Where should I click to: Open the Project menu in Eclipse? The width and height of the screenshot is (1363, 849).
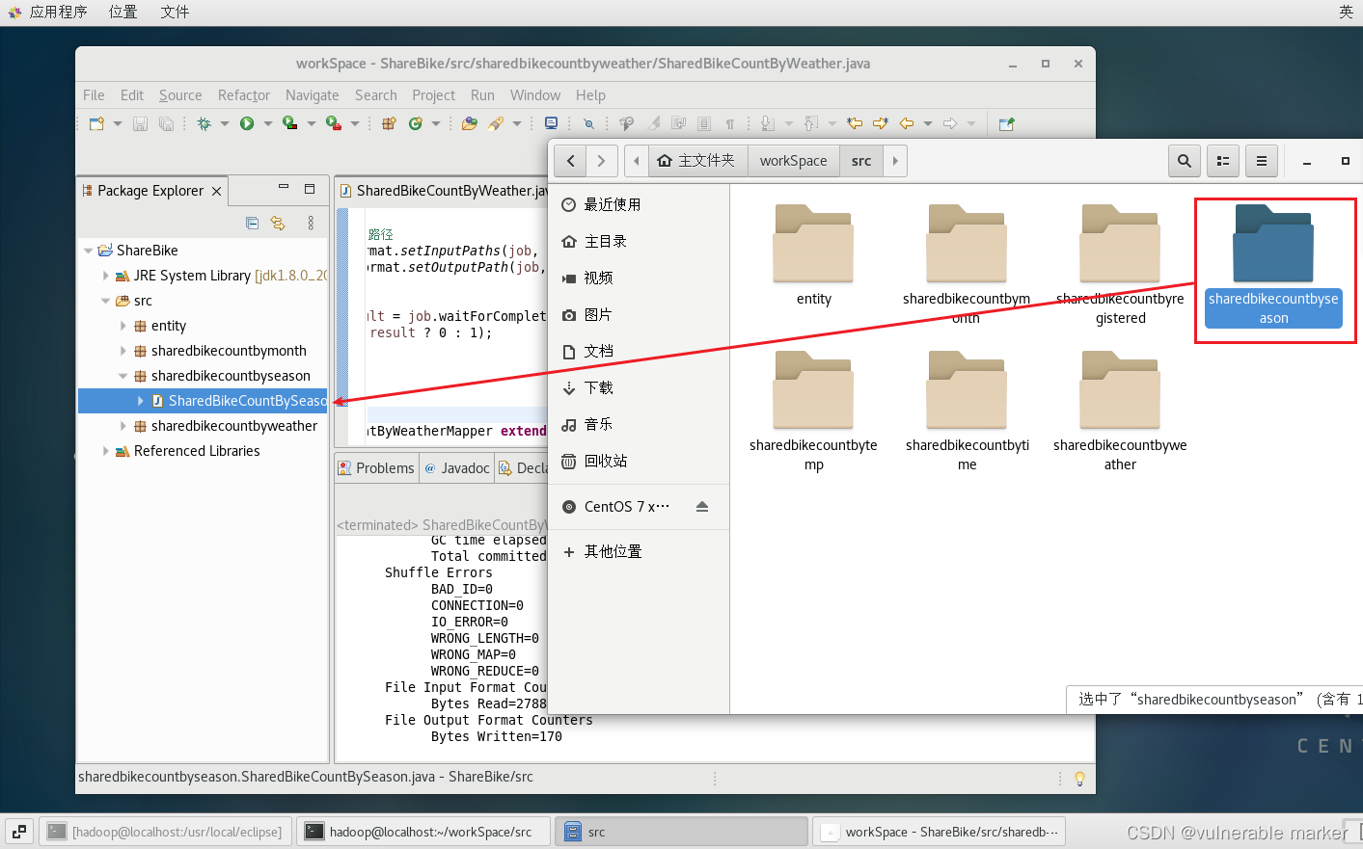[x=433, y=95]
